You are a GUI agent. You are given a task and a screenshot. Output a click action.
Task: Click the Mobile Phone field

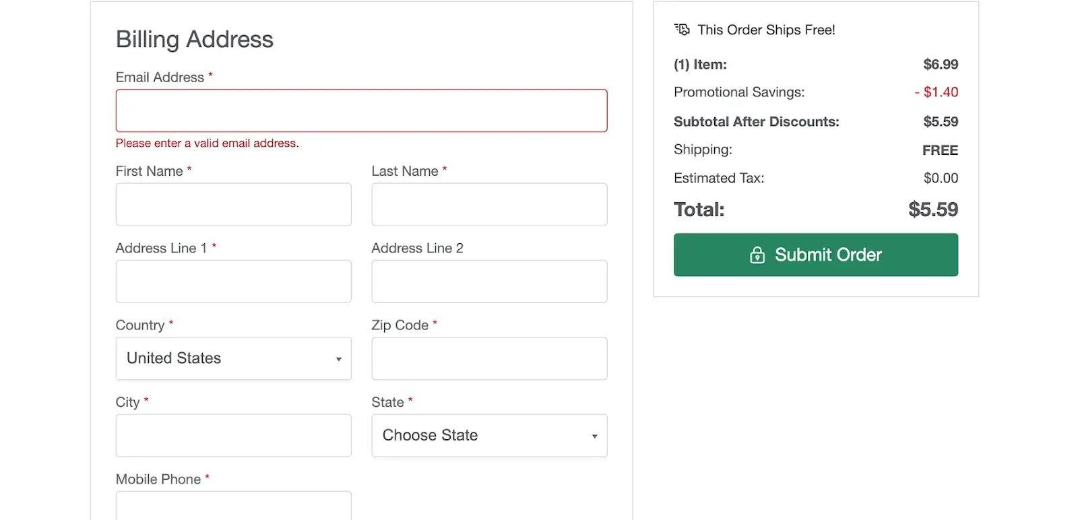pos(233,505)
